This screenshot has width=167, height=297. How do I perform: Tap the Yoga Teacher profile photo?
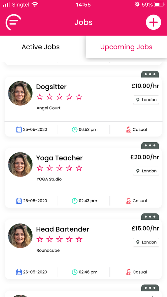[x=20, y=164]
